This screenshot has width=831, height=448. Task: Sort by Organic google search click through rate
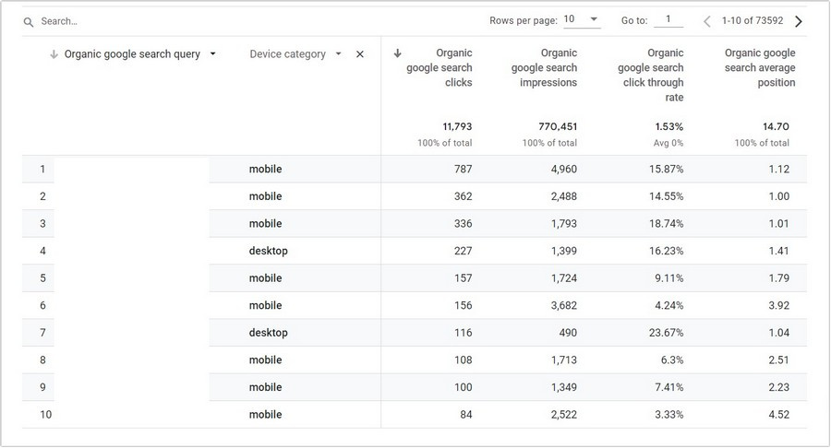pos(650,75)
